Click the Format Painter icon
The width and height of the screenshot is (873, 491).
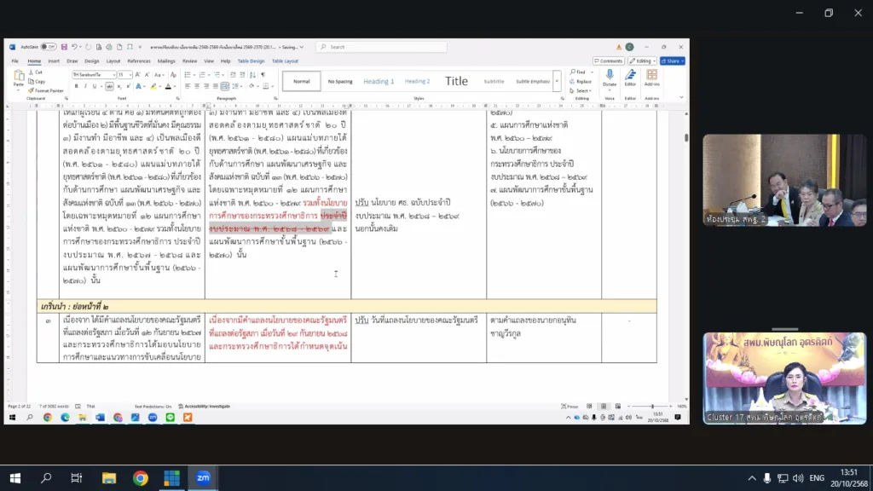click(x=32, y=90)
